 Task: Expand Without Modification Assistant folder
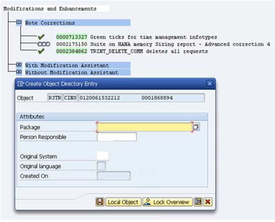tap(19, 72)
